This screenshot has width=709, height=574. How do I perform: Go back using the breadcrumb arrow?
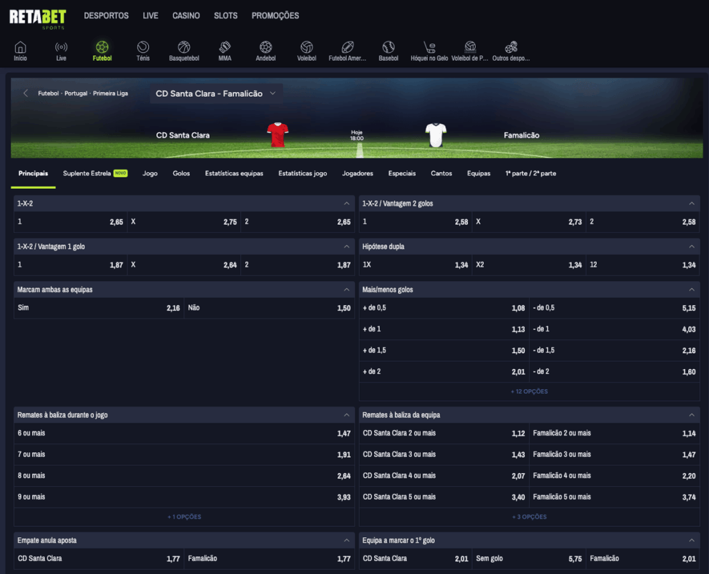click(26, 93)
